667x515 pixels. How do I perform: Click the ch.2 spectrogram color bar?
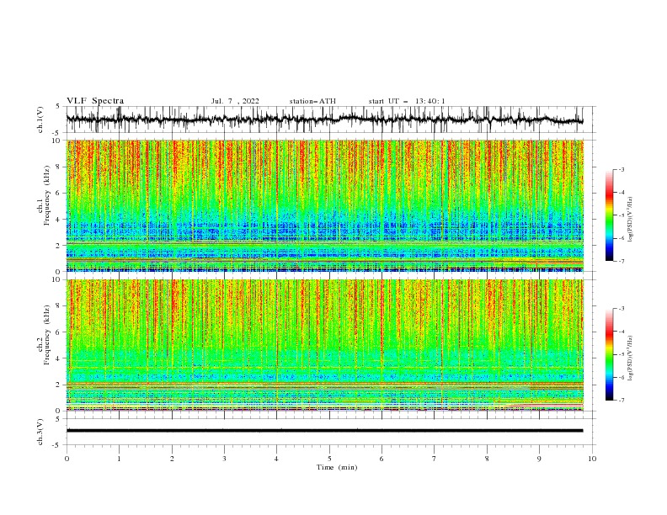[x=609, y=354]
